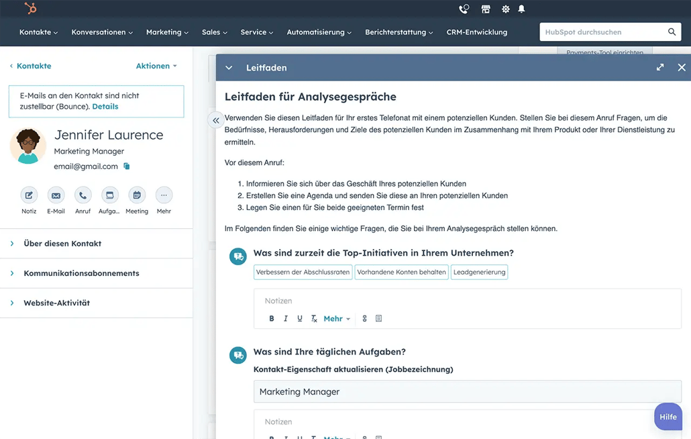Click the Notiz icon under contact
Image resolution: width=691 pixels, height=439 pixels.
pos(29,195)
